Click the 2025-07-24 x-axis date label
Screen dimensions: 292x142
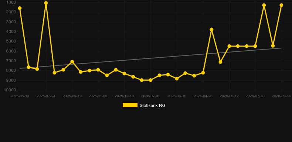coord(46,96)
